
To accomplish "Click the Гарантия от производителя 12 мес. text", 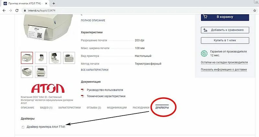I will [229, 53].
